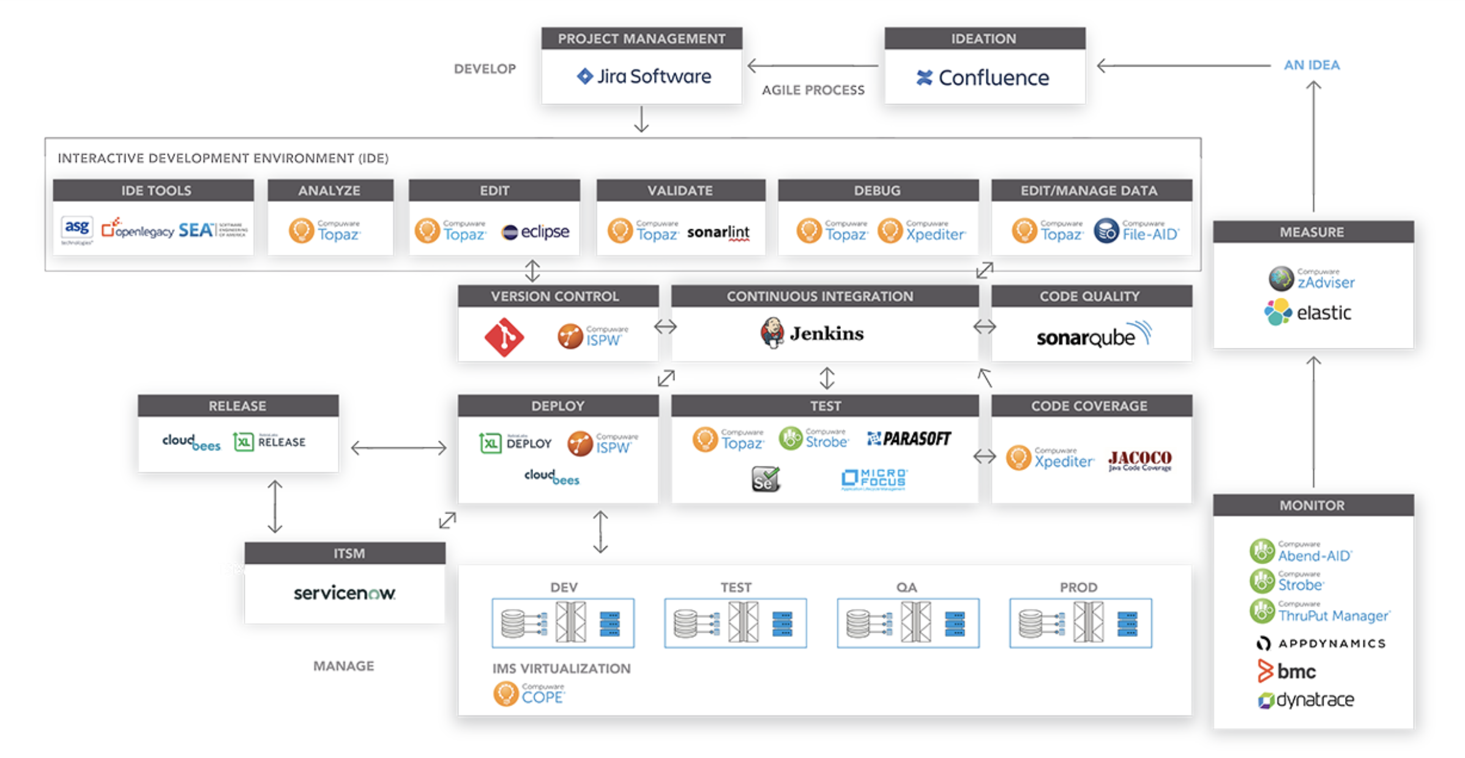Click the CONTINUOUS INTEGRATION header

coord(819,296)
